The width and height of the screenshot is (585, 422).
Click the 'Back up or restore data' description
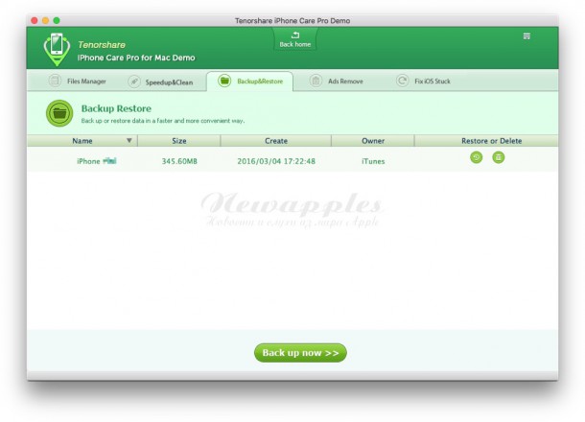pyautogui.click(x=163, y=121)
